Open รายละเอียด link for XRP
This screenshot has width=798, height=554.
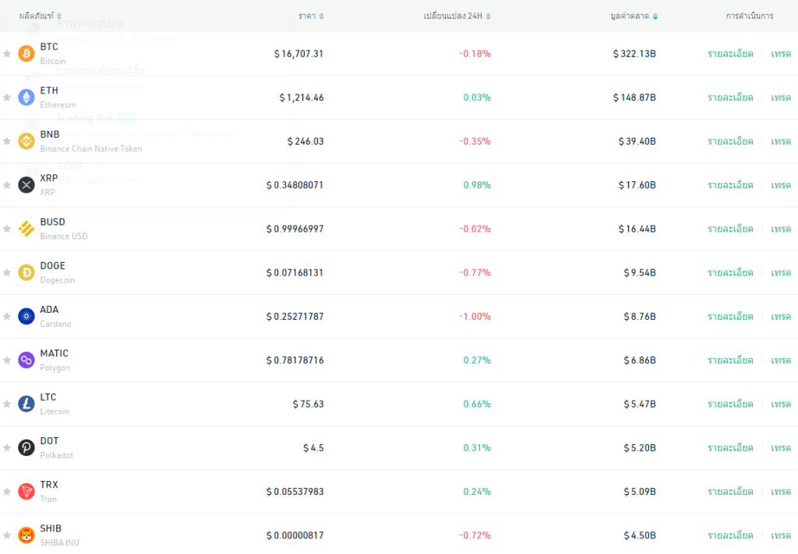point(730,185)
